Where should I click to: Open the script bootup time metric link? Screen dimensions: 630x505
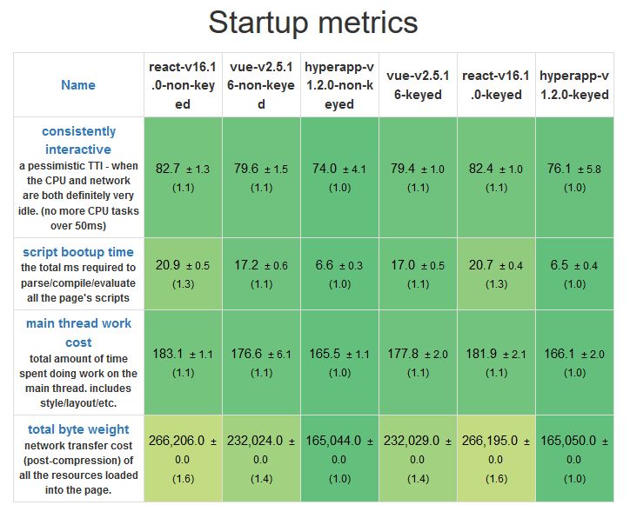point(78,252)
